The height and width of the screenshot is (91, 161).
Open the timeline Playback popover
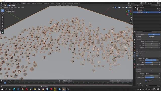pyautogui.click(x=7, y=81)
